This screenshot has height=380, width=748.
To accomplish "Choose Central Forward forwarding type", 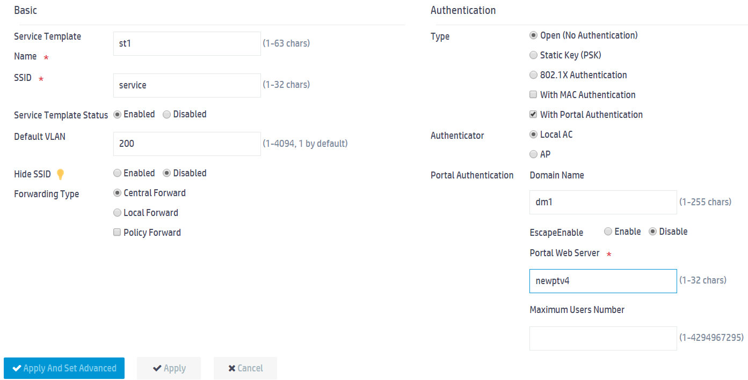I will coord(117,193).
